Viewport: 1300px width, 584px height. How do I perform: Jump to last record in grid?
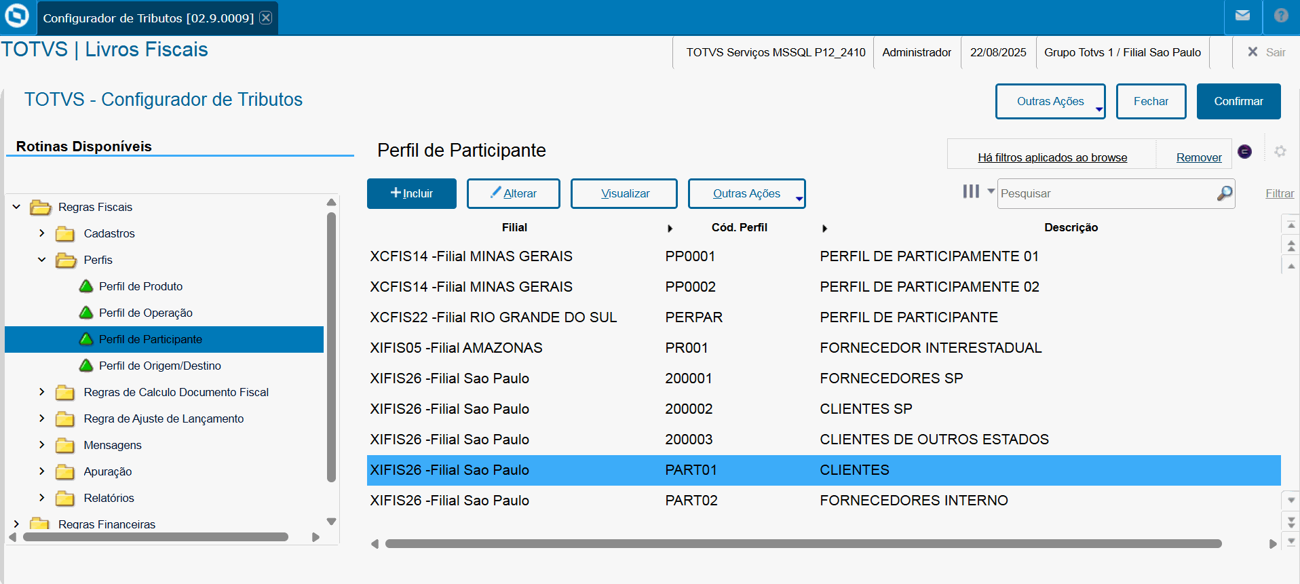click(x=1291, y=541)
